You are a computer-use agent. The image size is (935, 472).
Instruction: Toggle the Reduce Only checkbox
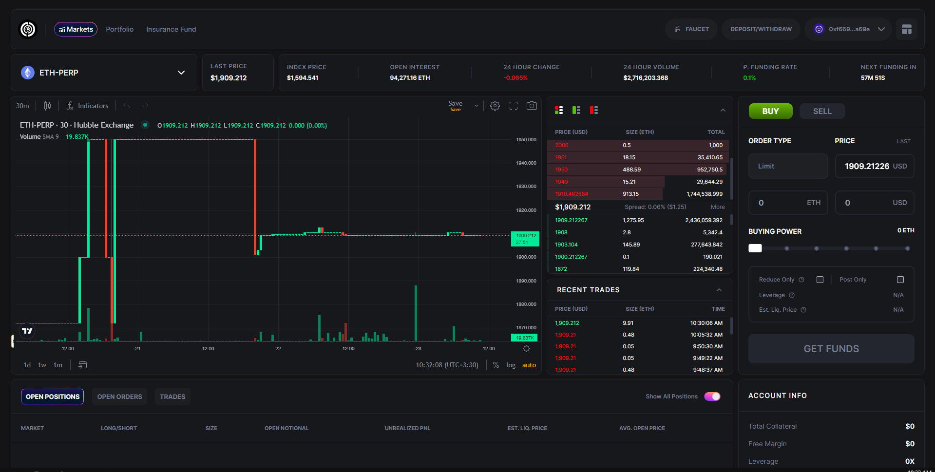(x=820, y=280)
